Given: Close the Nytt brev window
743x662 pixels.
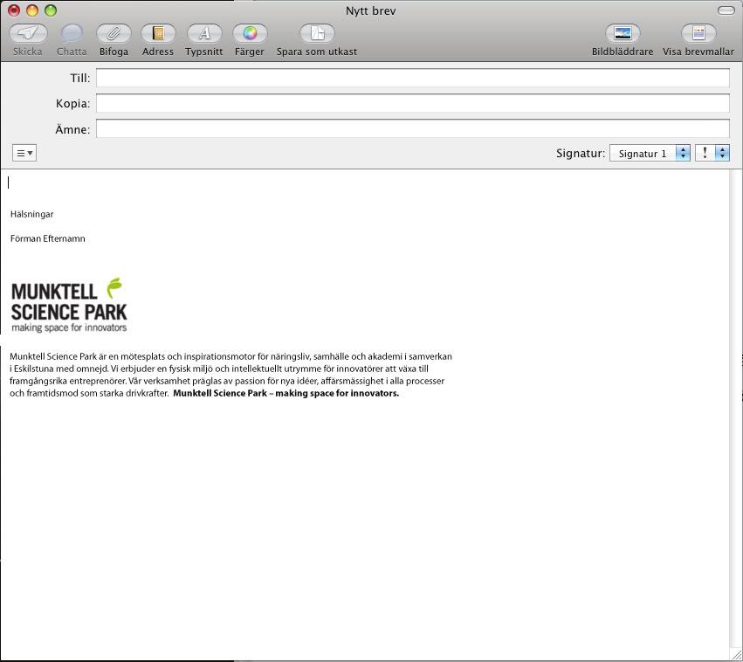Looking at the screenshot, I should [14, 10].
